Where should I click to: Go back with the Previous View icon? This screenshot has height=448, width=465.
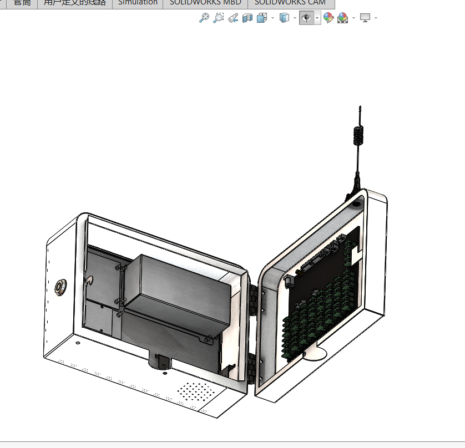[x=233, y=18]
